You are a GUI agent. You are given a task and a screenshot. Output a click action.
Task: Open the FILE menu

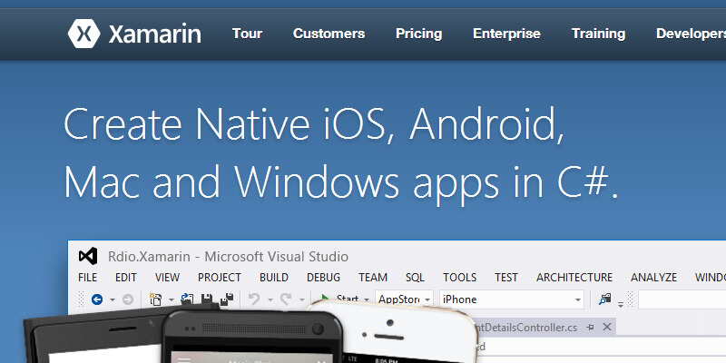pyautogui.click(x=87, y=278)
